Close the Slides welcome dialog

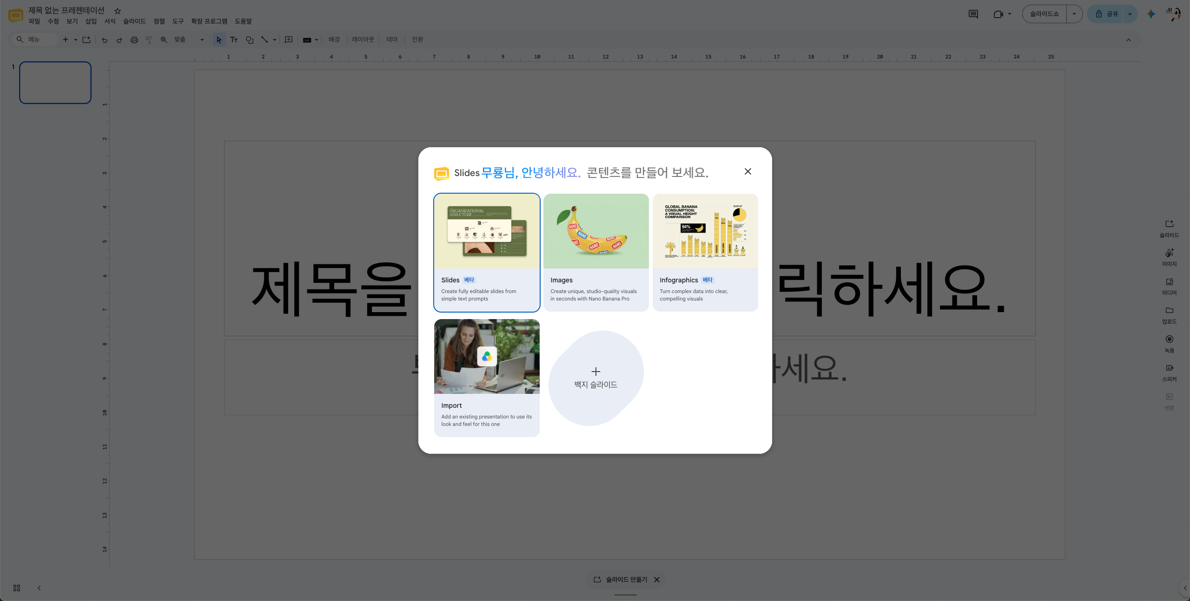pyautogui.click(x=747, y=171)
